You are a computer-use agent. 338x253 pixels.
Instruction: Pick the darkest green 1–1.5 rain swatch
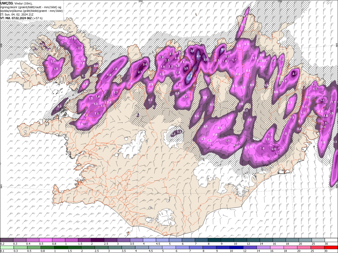(61, 247)
